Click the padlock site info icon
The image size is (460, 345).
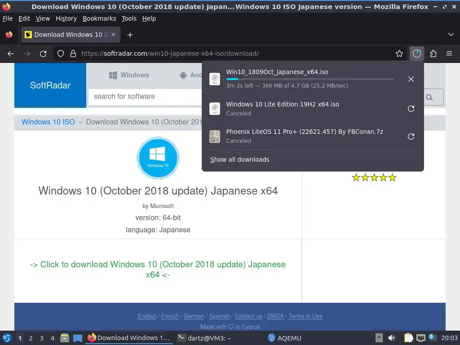coord(73,54)
